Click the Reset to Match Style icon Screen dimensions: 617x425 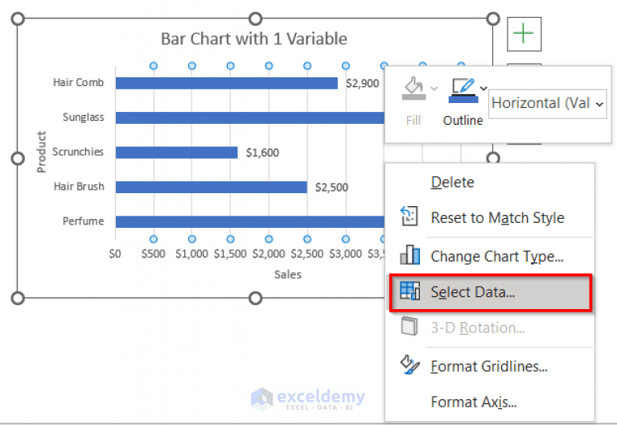click(409, 216)
